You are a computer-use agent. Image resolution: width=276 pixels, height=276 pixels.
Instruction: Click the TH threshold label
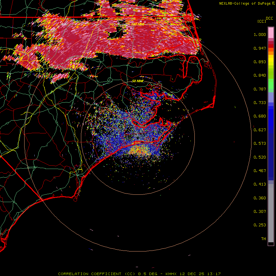pyautogui.click(x=263, y=239)
